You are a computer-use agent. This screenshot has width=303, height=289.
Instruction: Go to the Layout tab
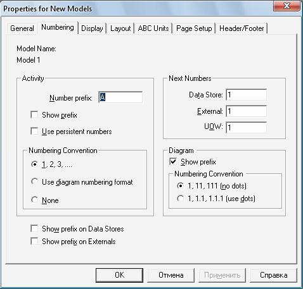(x=120, y=28)
